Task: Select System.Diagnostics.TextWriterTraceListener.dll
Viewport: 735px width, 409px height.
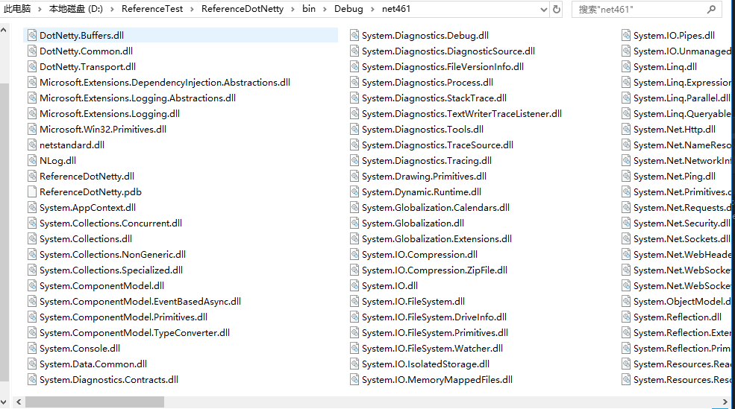Action: point(462,114)
